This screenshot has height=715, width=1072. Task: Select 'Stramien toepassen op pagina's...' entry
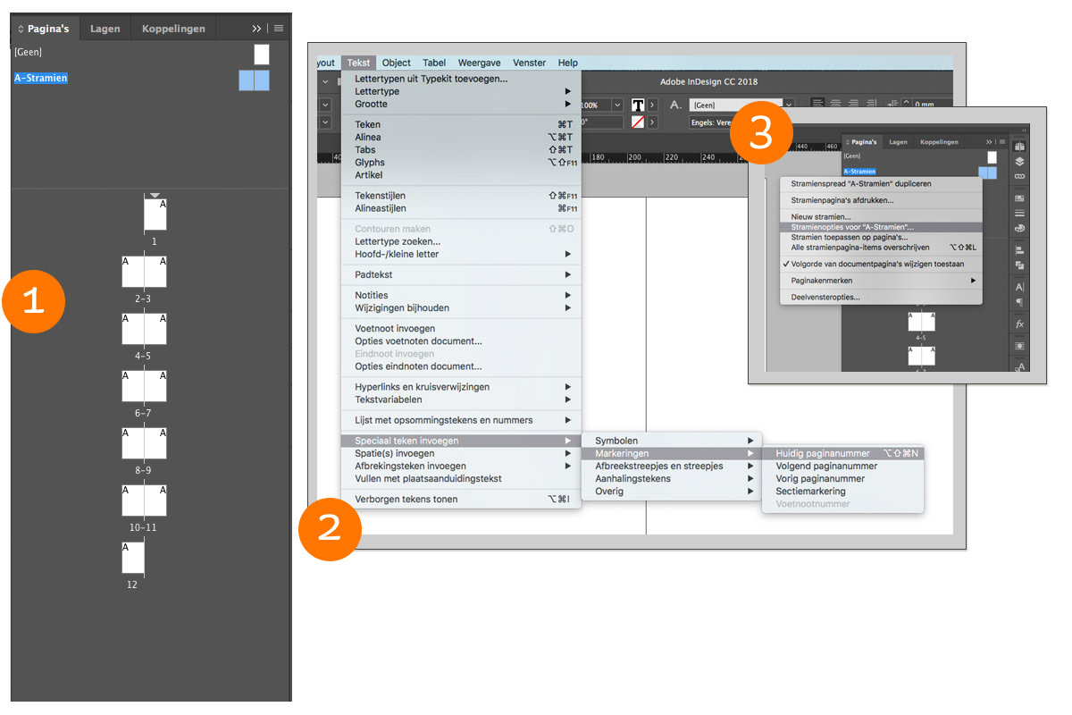coord(881,237)
